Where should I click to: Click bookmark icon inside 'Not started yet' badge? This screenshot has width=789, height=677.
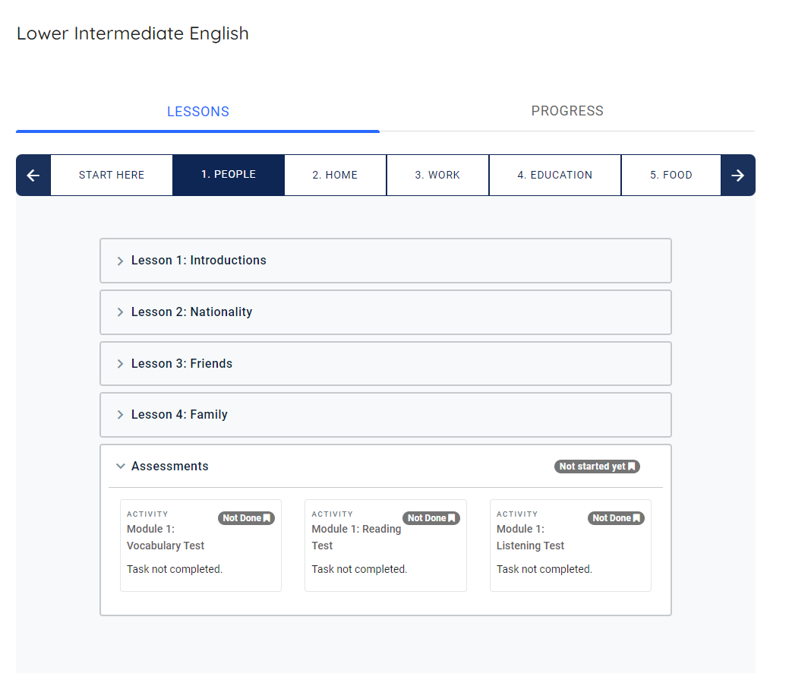[631, 466]
